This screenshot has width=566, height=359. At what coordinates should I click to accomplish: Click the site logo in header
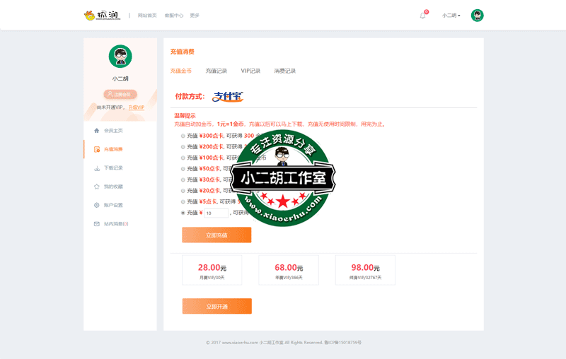pos(102,15)
